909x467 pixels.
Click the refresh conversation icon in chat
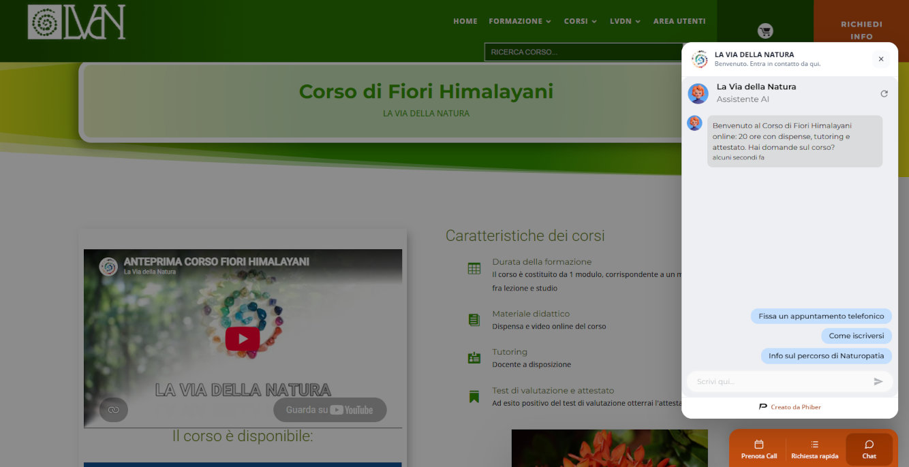pos(884,93)
